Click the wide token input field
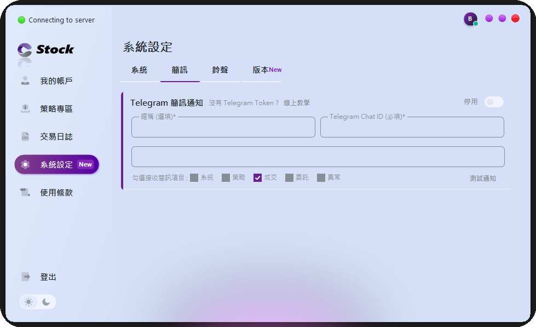The height and width of the screenshot is (327, 536). point(318,157)
